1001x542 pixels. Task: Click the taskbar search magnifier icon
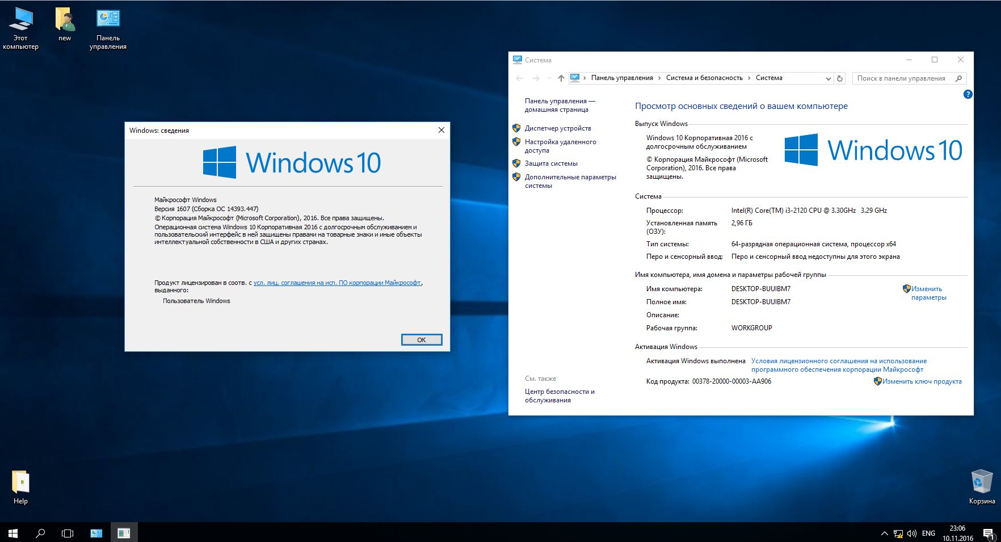40,533
